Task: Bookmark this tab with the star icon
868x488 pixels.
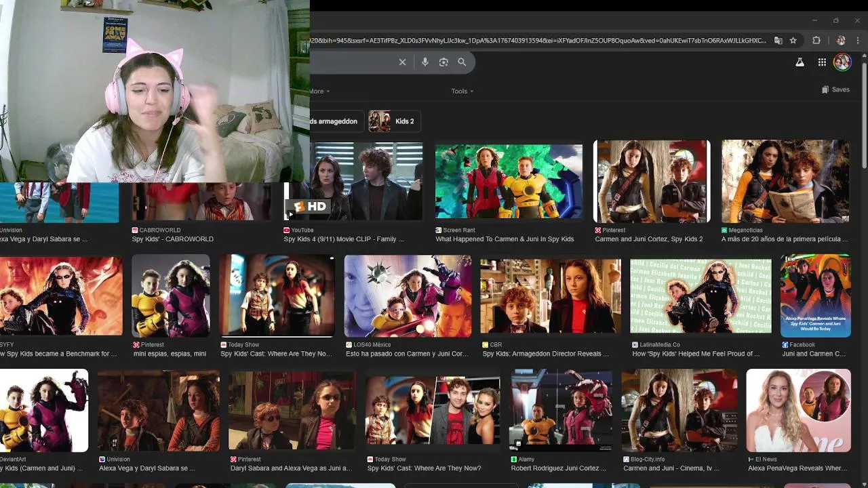Action: click(x=793, y=41)
